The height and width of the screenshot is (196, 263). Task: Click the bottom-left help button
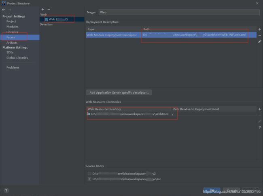pyautogui.click(x=6, y=190)
